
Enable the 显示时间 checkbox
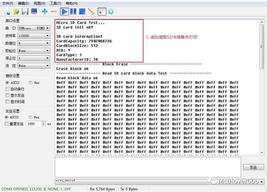(x=7, y=102)
